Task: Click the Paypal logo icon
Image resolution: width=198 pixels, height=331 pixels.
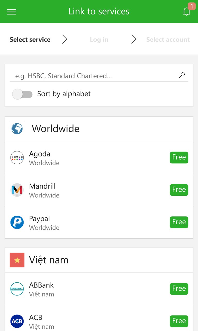Action: coord(17,222)
